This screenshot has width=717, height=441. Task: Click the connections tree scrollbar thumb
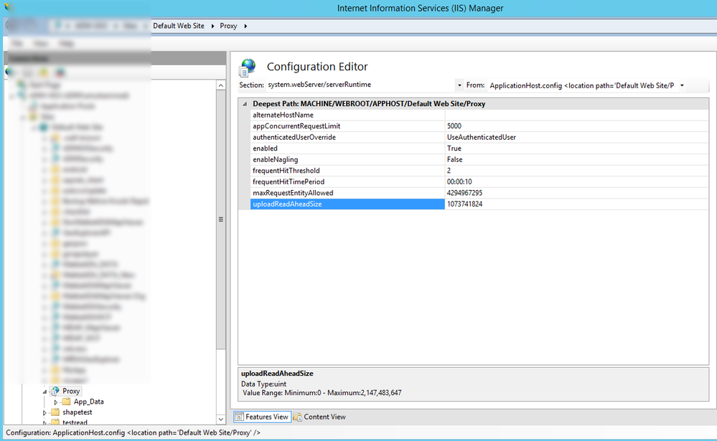click(221, 219)
